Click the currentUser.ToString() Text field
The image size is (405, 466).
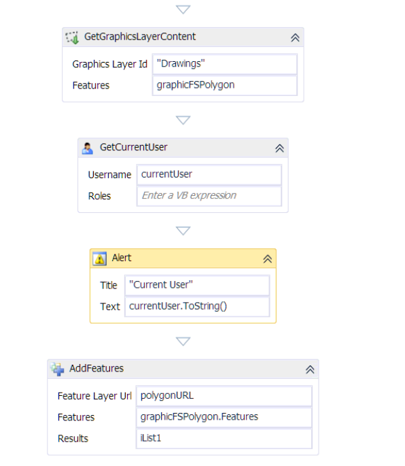pyautogui.click(x=197, y=307)
